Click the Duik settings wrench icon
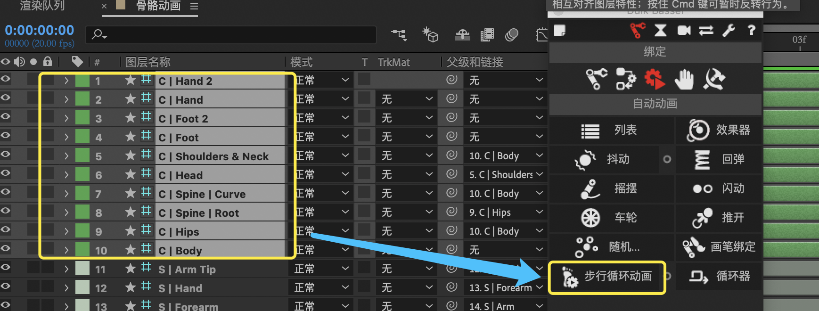Viewport: 819px width, 311px height. tap(729, 31)
